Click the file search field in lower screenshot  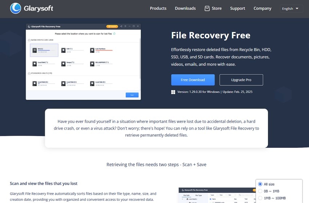(247, 195)
